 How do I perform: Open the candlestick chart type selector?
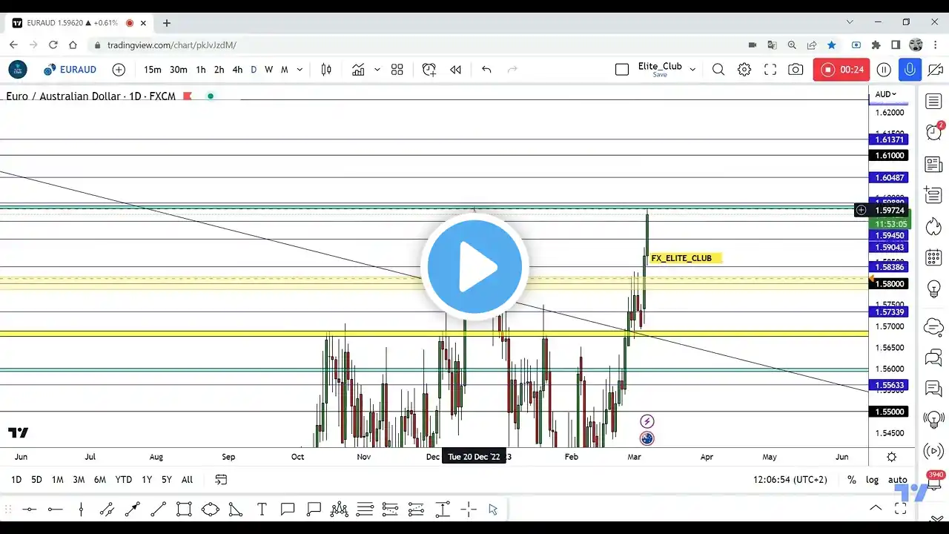click(326, 70)
